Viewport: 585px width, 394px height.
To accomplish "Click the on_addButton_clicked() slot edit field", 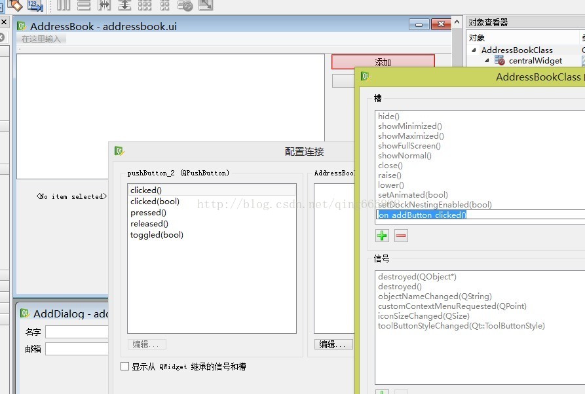I will coord(481,215).
